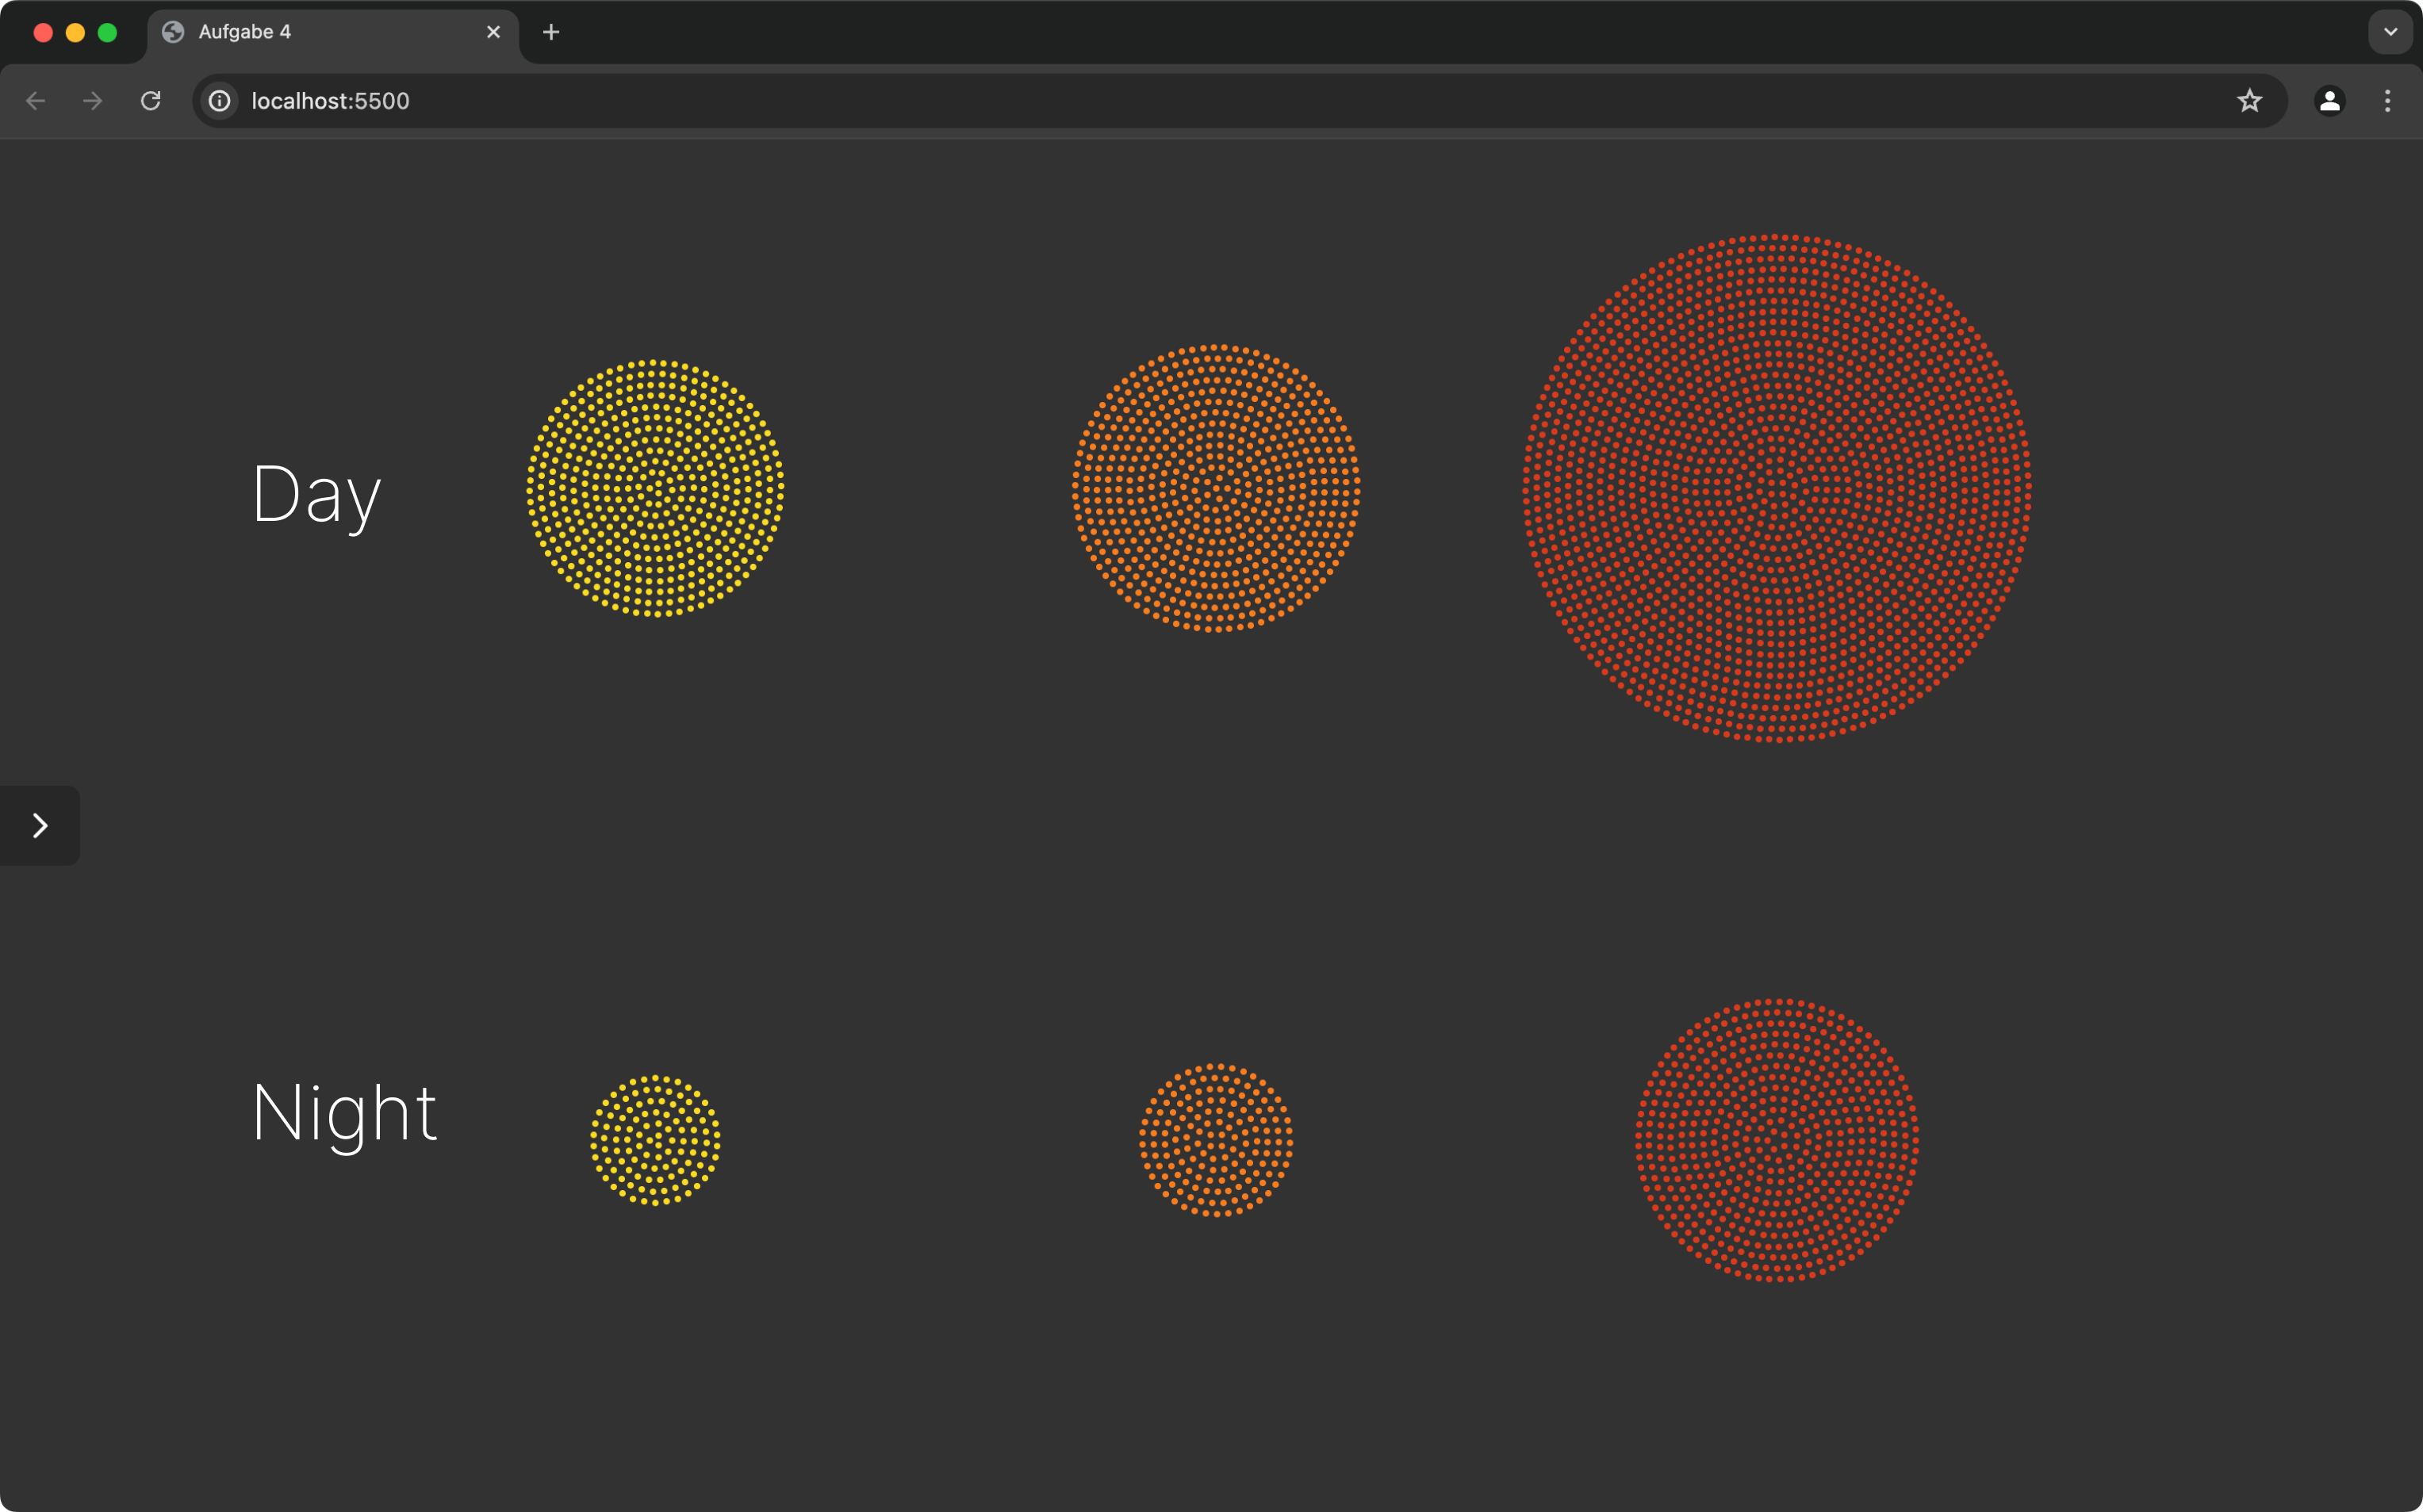Reload the page with the refresh icon
The height and width of the screenshot is (1512, 2423).
[x=151, y=101]
